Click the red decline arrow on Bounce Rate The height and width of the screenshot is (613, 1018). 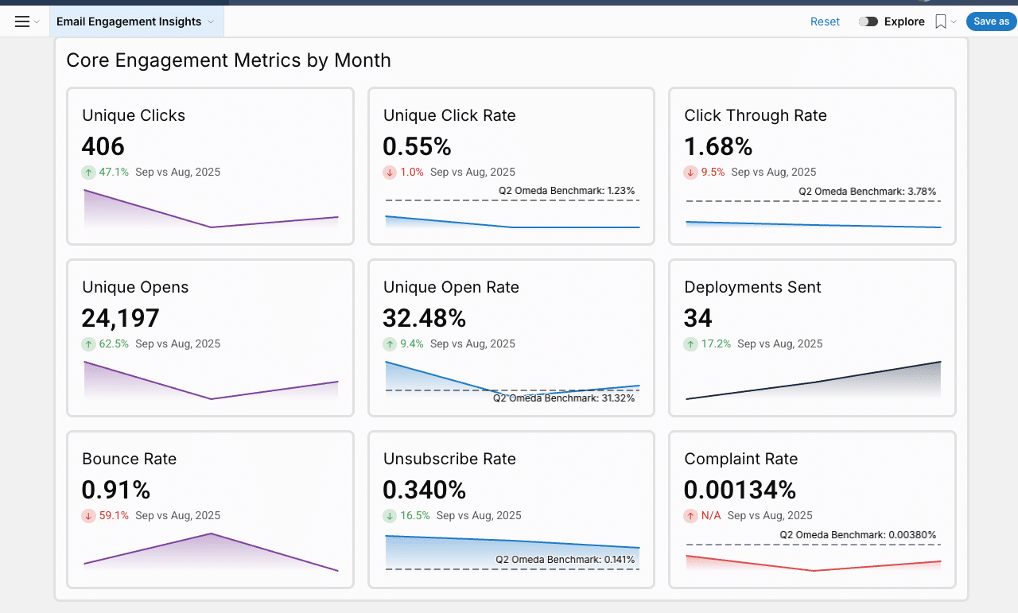[87, 515]
